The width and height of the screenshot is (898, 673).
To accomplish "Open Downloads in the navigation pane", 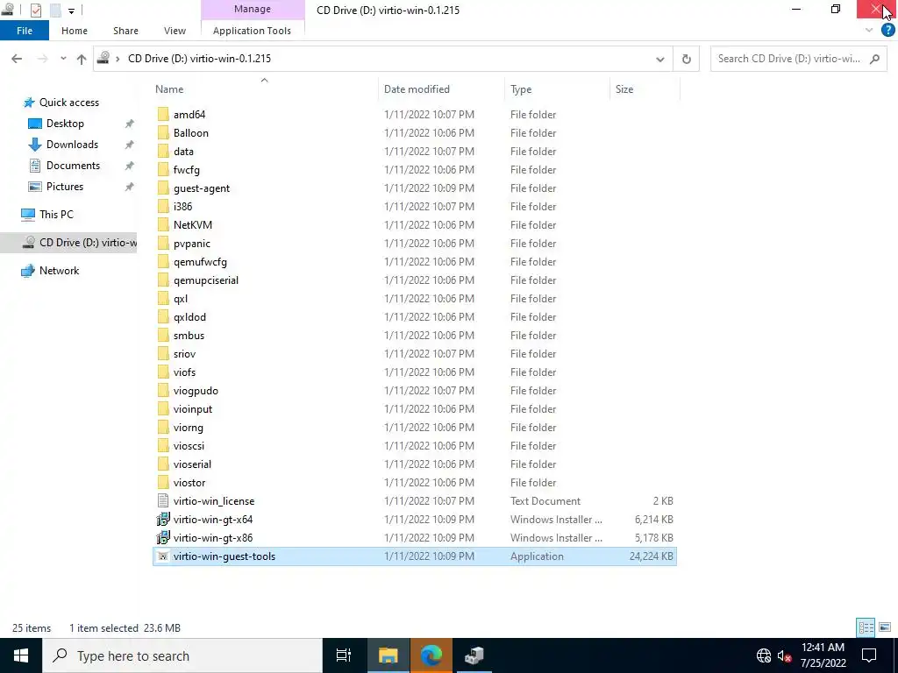I will [72, 145].
